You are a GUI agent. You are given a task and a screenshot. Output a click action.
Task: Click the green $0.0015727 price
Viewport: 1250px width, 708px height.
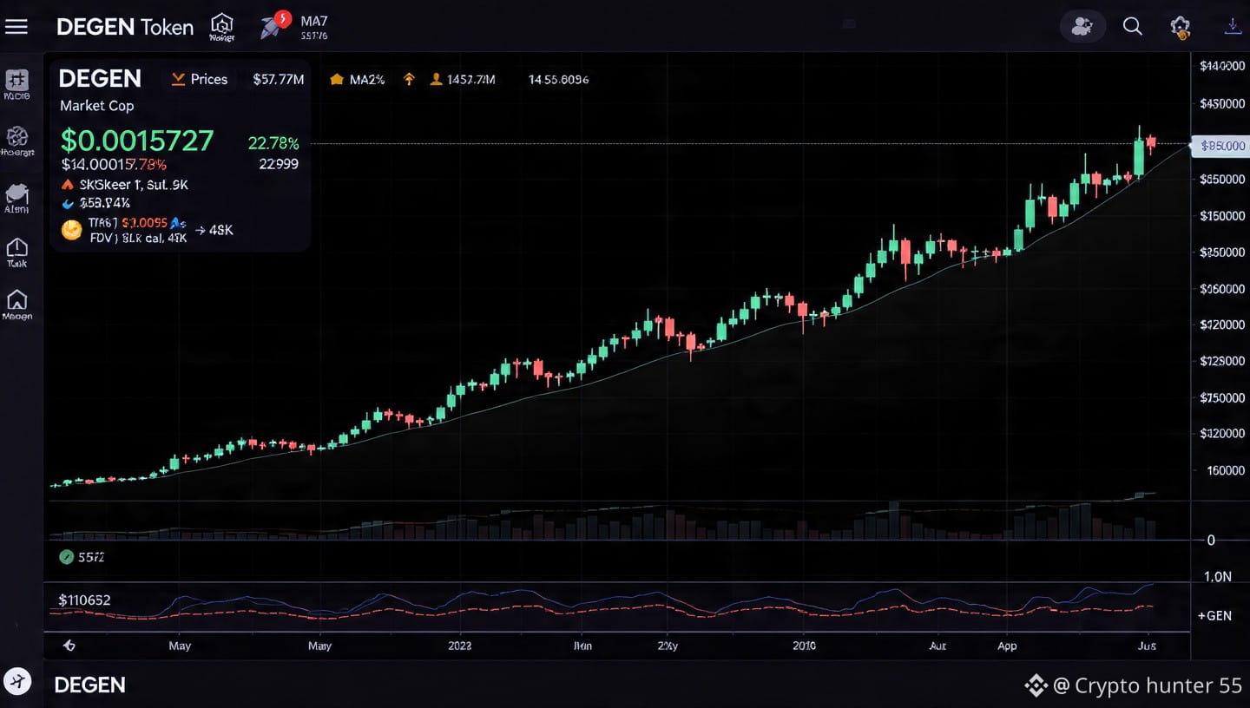click(137, 141)
